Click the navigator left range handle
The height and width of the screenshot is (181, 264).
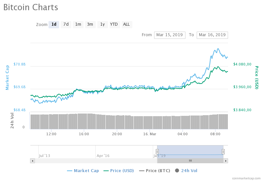click(157, 152)
